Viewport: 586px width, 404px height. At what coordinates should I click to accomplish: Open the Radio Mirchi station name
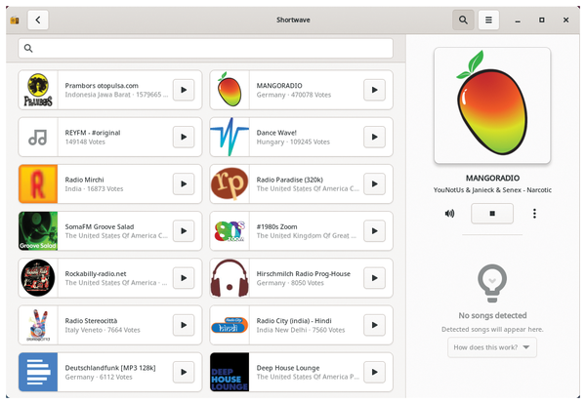(84, 180)
